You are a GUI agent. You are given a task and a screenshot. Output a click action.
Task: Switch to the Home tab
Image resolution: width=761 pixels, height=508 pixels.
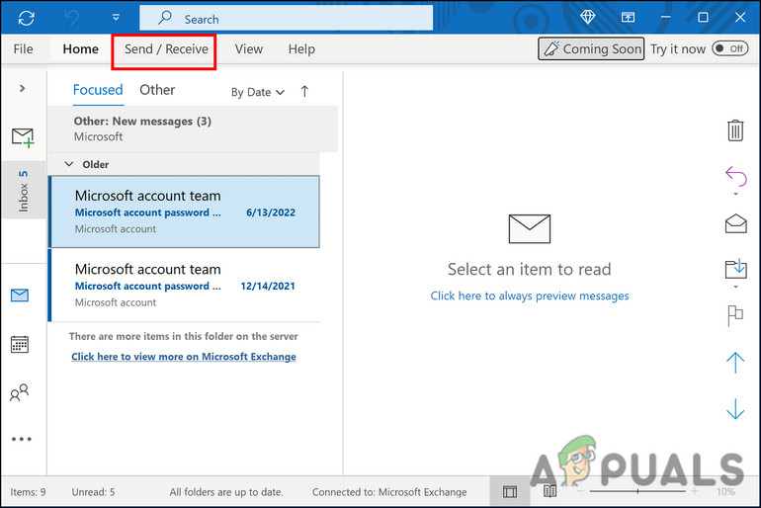[x=81, y=49]
